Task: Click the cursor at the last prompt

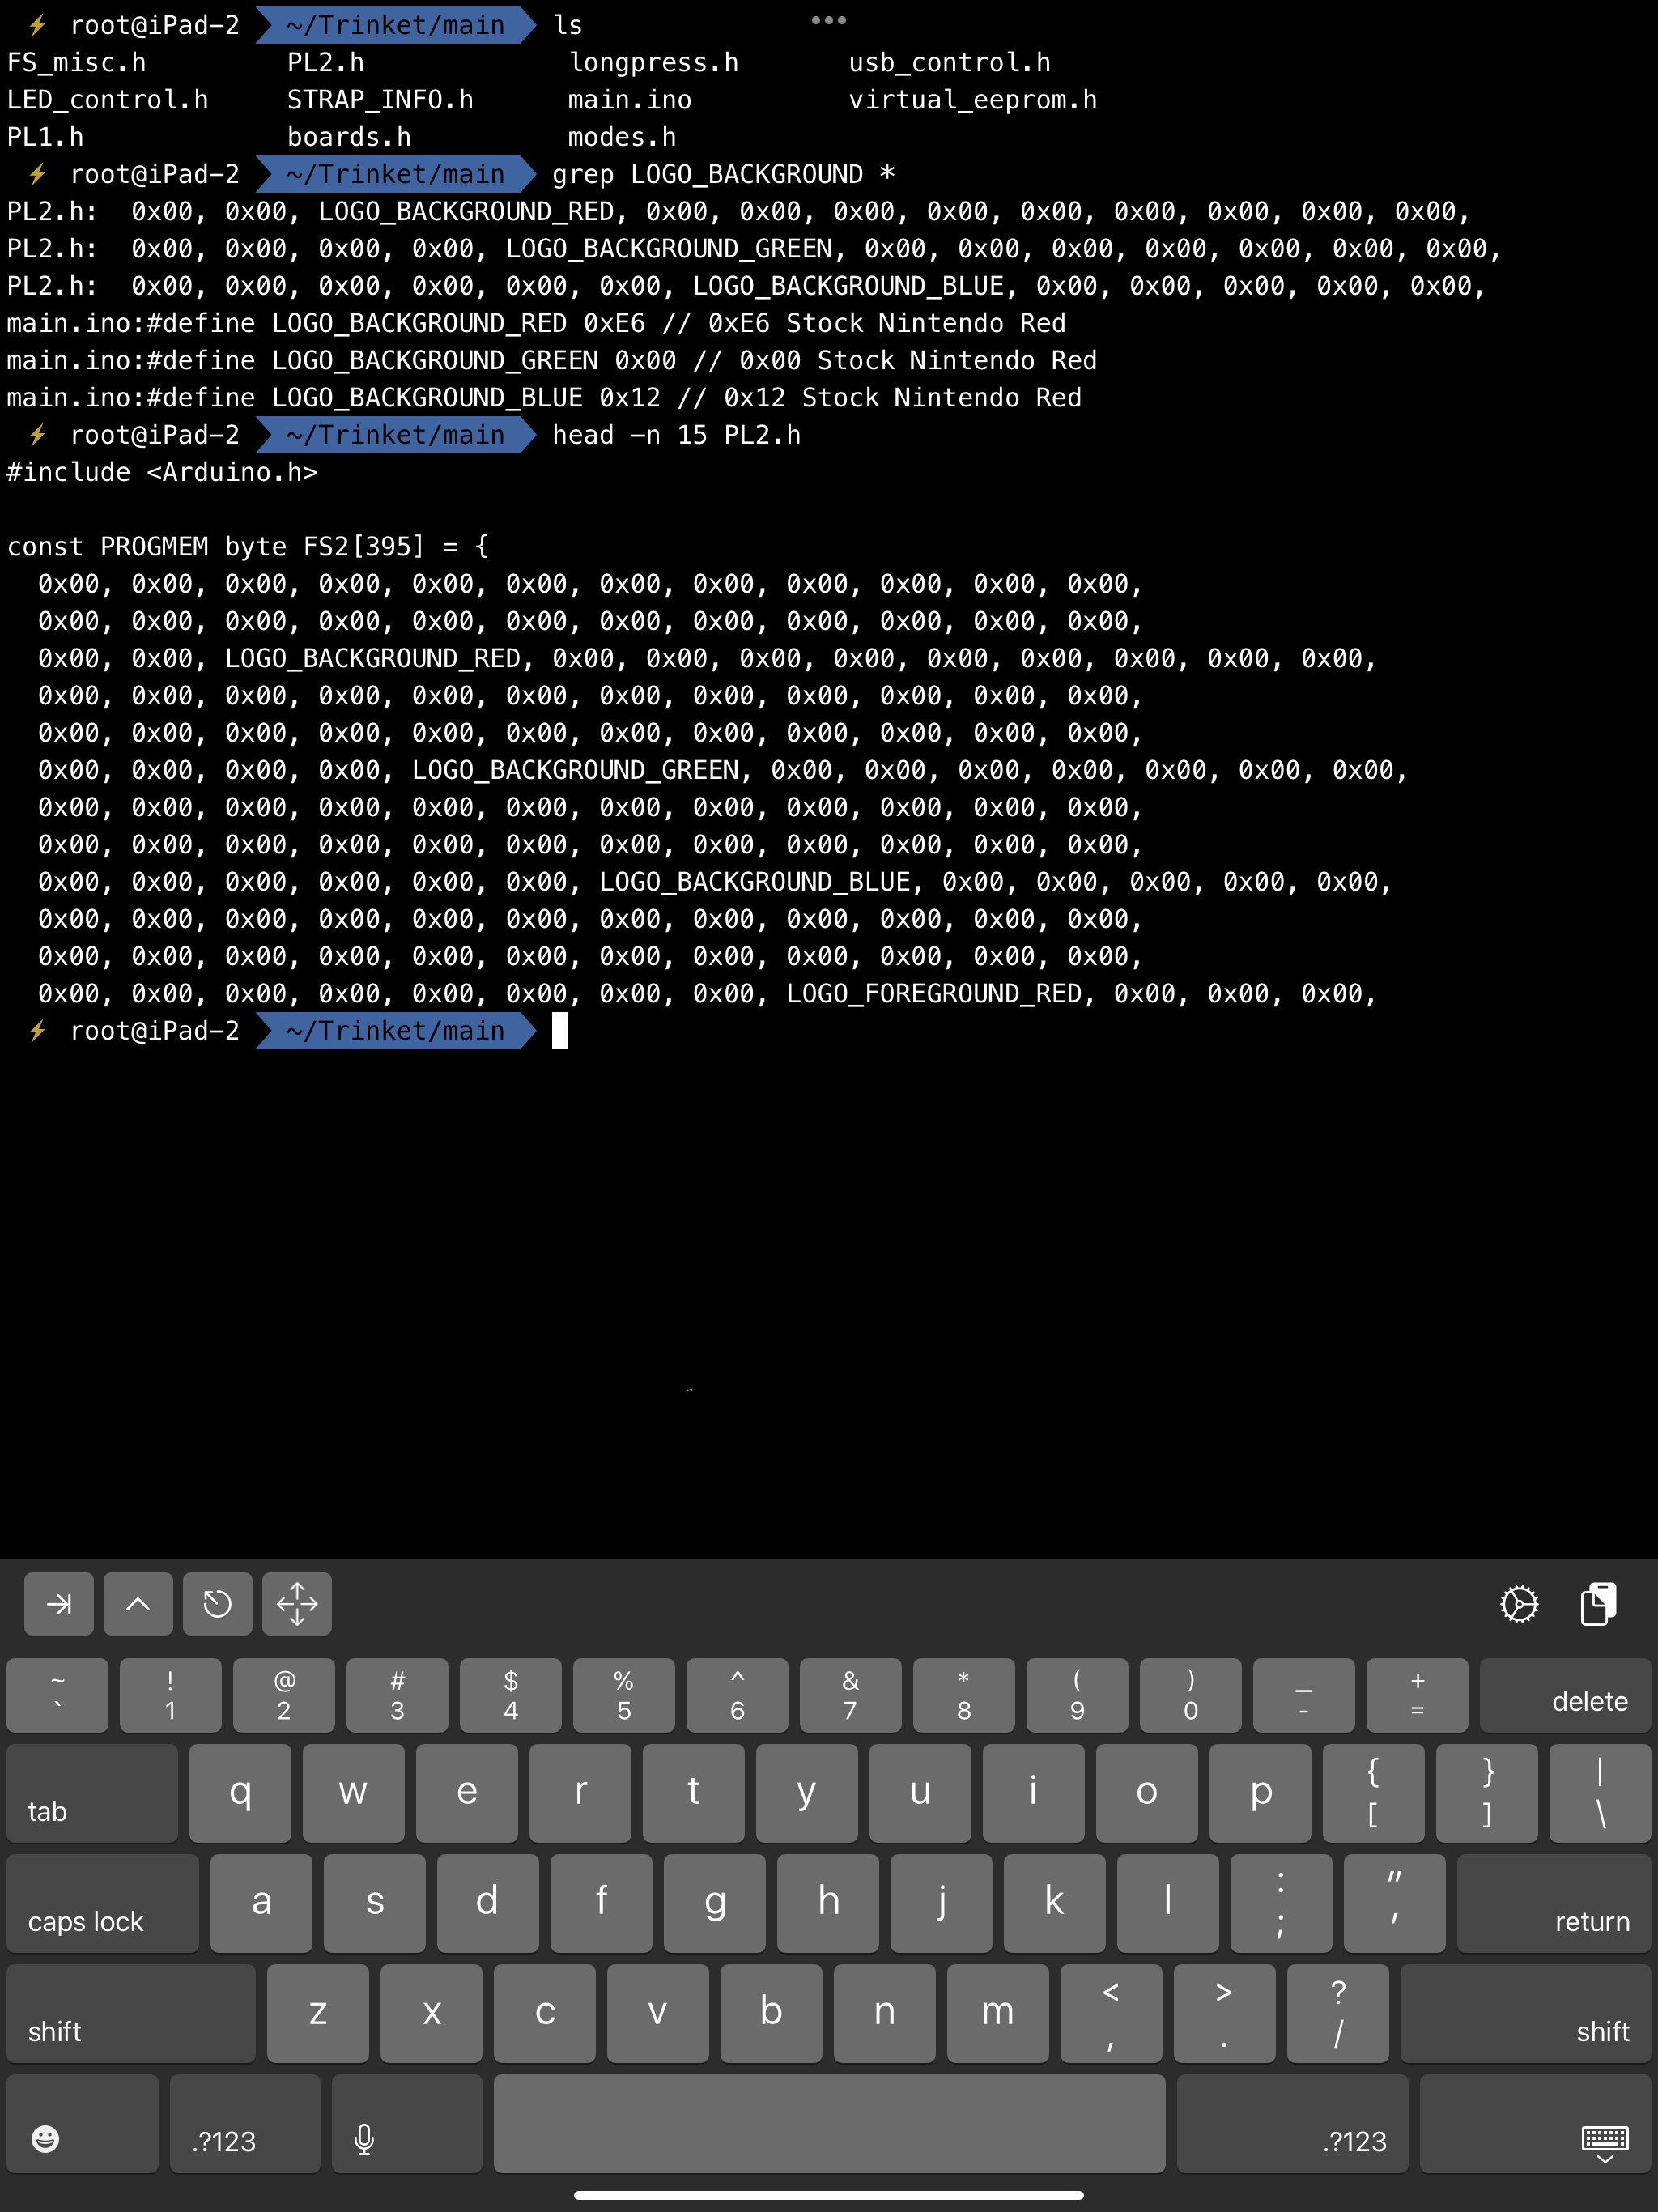Action: point(560,1031)
